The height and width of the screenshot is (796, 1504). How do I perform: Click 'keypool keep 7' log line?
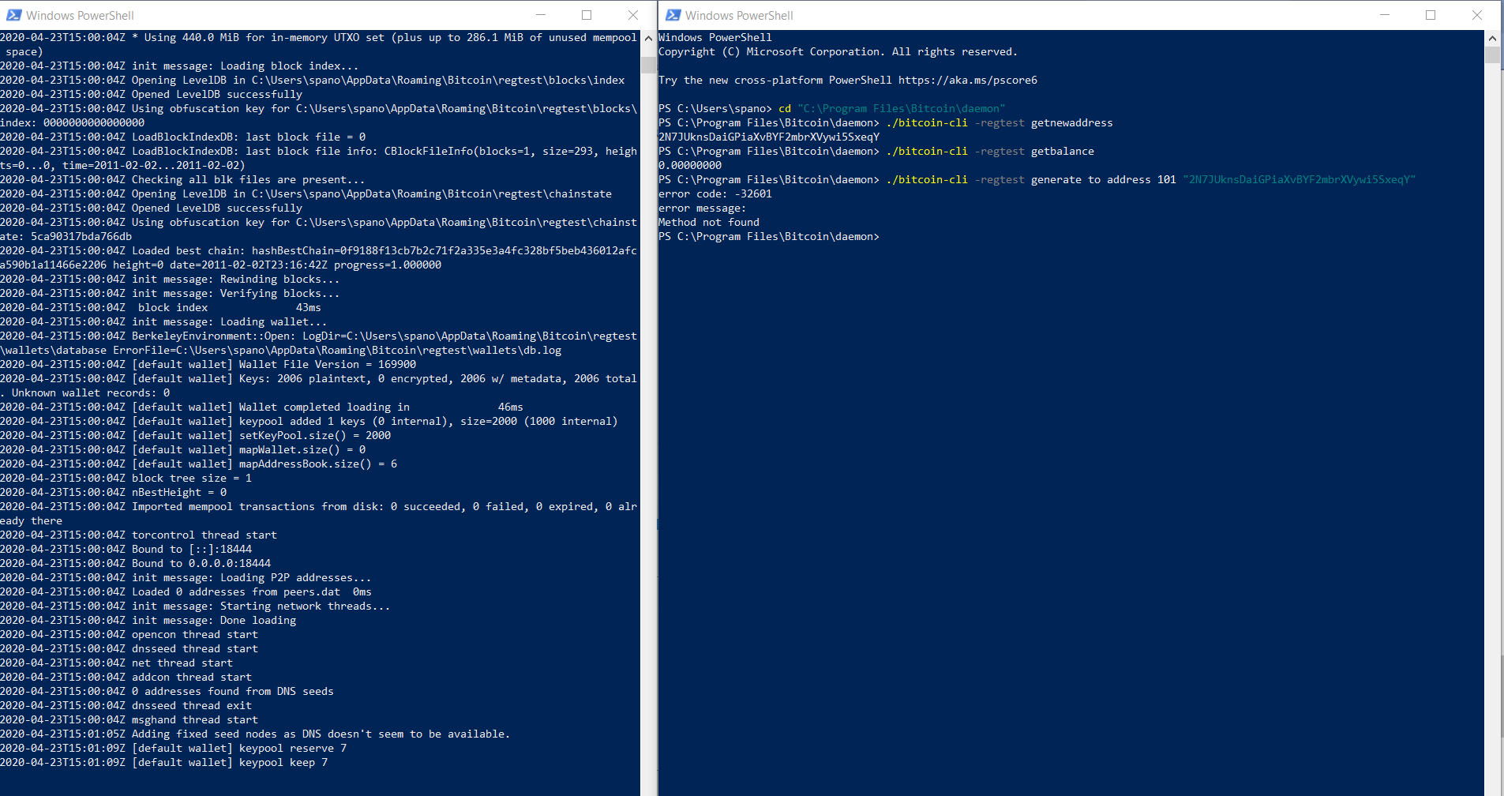164,762
